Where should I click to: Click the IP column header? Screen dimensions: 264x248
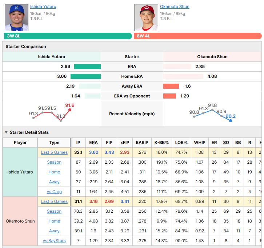click(78, 143)
